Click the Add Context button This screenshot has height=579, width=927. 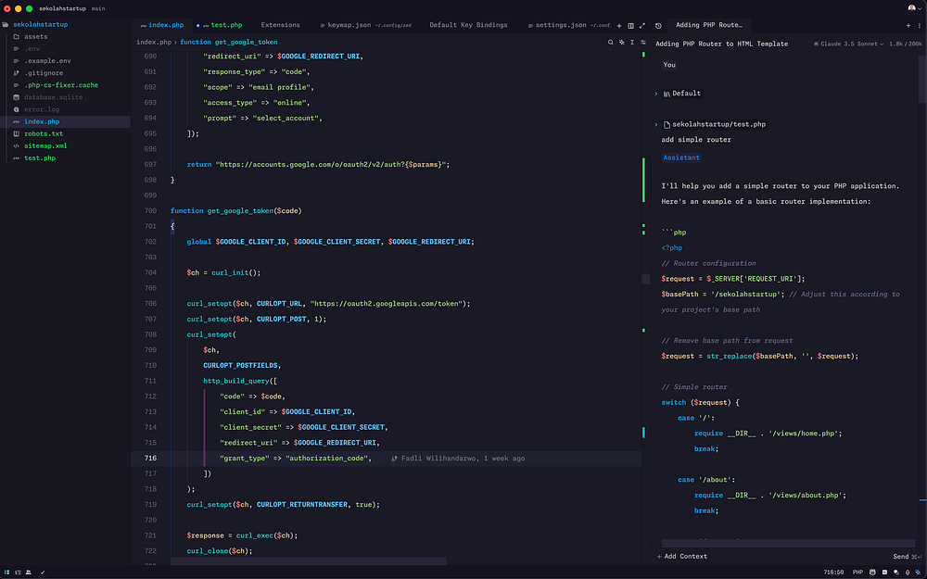coord(681,557)
